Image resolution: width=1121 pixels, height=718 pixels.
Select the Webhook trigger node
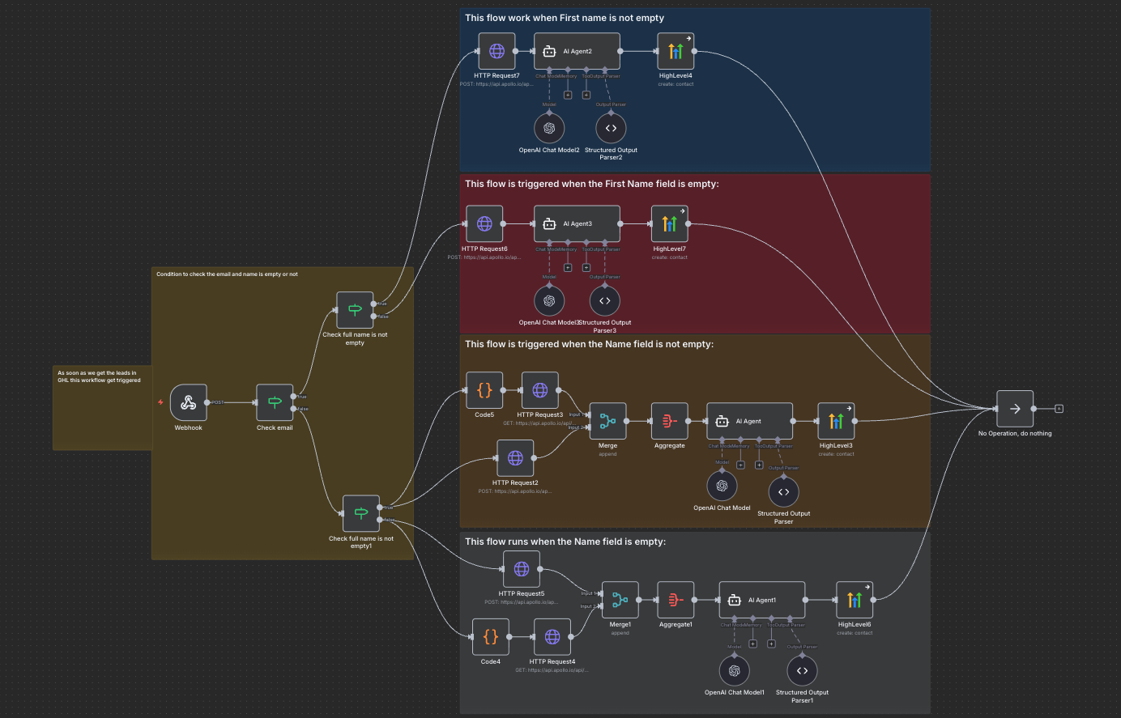pyautogui.click(x=188, y=402)
